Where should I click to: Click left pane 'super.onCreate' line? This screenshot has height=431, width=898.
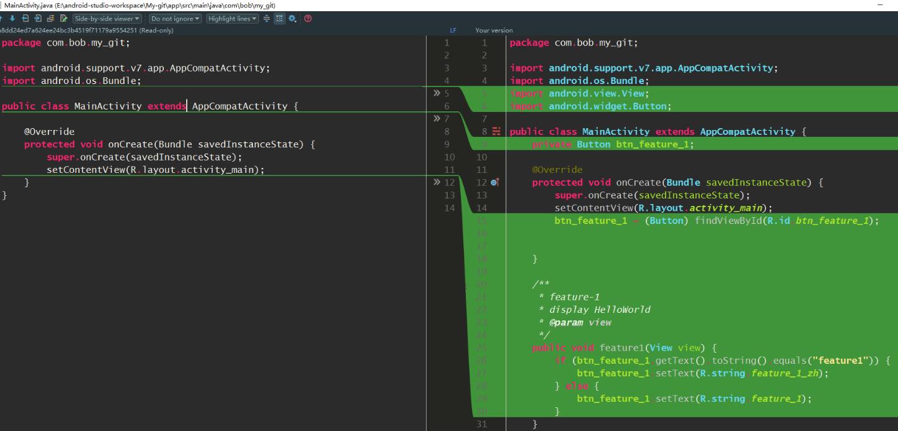pos(144,157)
